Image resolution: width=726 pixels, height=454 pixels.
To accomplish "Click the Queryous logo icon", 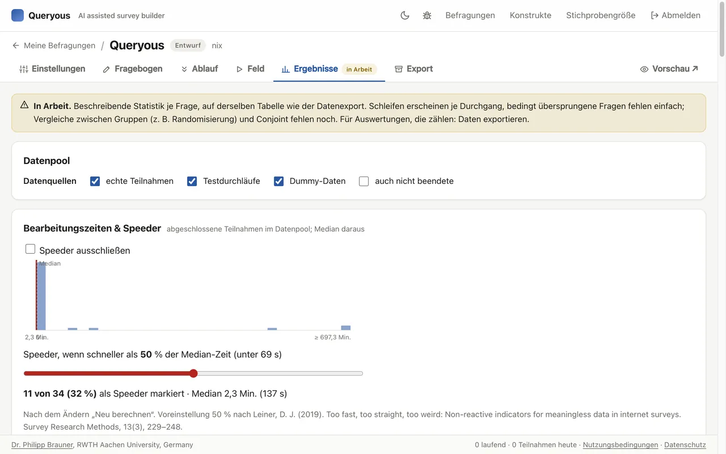I will click(x=18, y=15).
